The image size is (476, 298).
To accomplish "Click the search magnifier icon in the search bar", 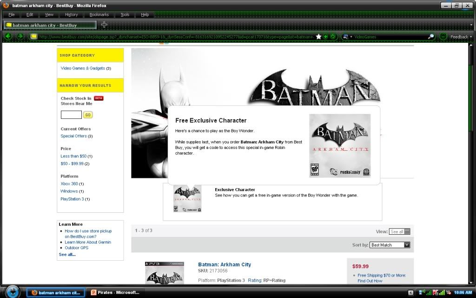I will [431, 36].
